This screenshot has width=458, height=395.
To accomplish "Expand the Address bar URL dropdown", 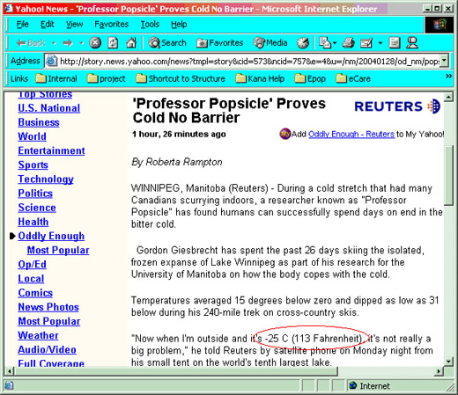I will point(444,61).
